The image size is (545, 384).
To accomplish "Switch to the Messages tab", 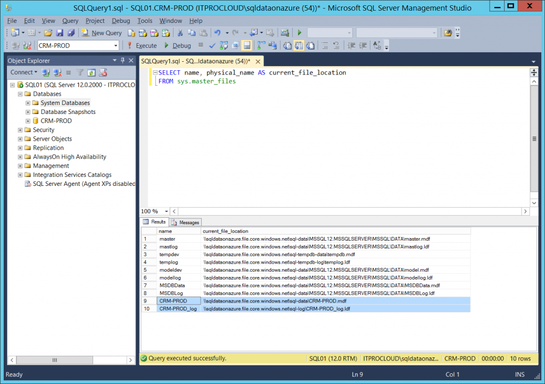I will tap(186, 222).
